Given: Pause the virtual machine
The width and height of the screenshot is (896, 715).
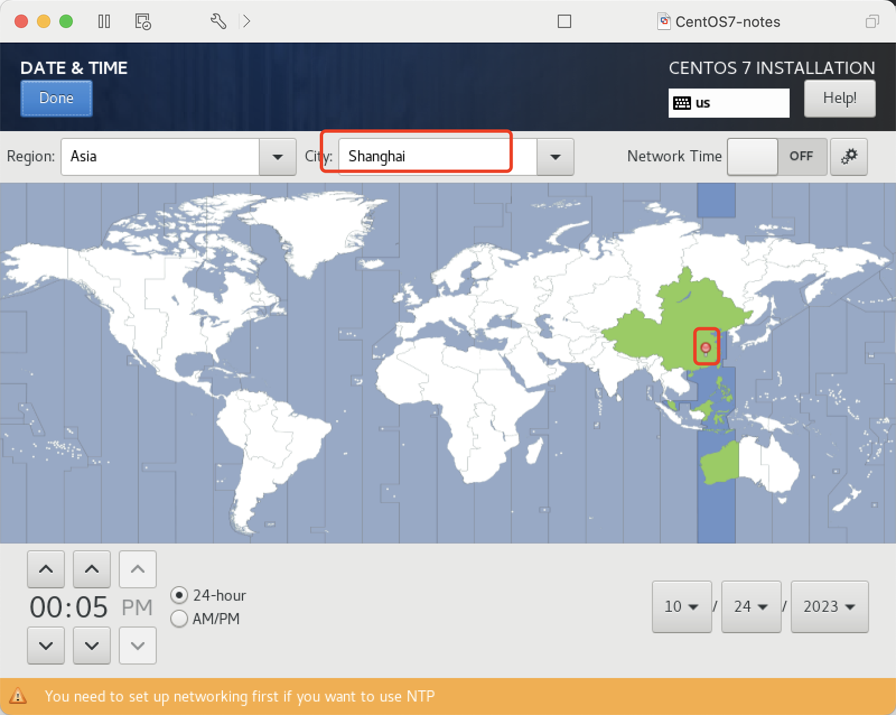Looking at the screenshot, I should coord(104,21).
